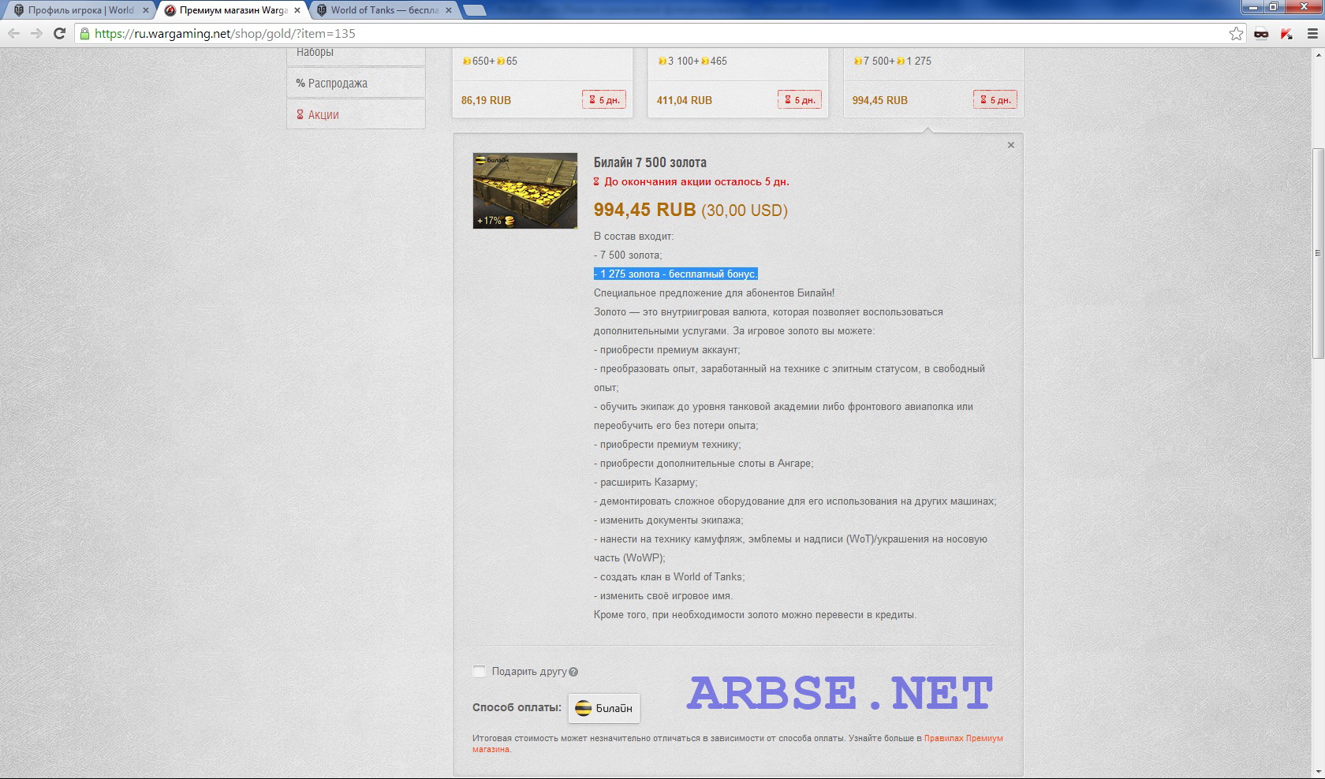Select the 86,19 RUB gold package card
The image size is (1325, 779).
(x=543, y=83)
